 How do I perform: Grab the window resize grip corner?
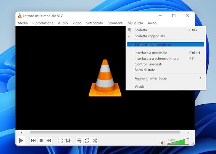coord(193,144)
